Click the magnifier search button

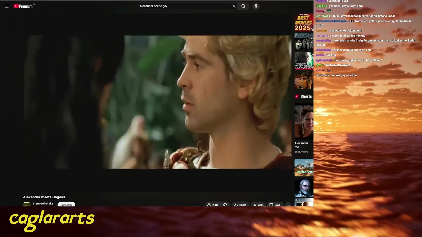coord(243,6)
